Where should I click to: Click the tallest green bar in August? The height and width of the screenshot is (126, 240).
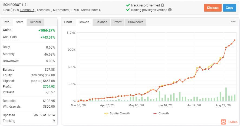[x=226, y=94]
